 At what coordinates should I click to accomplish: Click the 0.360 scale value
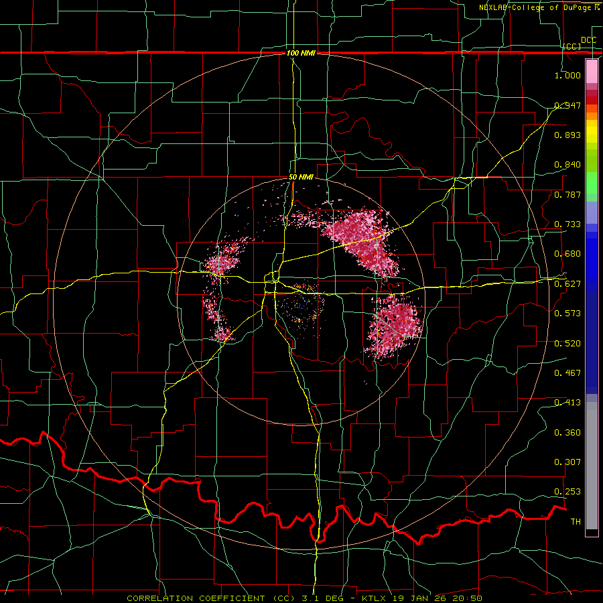click(x=567, y=433)
